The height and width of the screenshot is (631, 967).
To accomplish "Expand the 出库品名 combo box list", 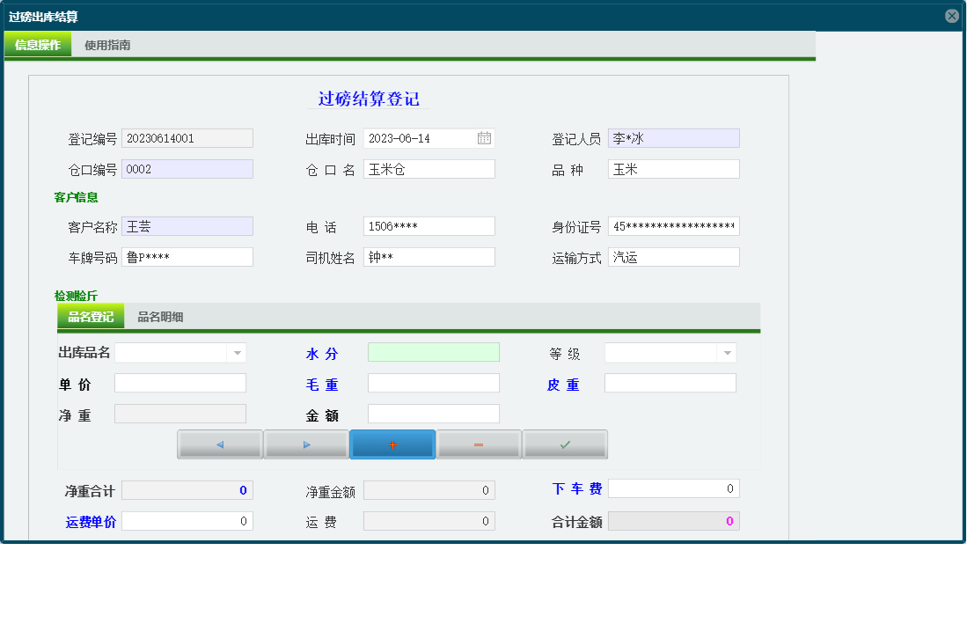I will coord(235,352).
